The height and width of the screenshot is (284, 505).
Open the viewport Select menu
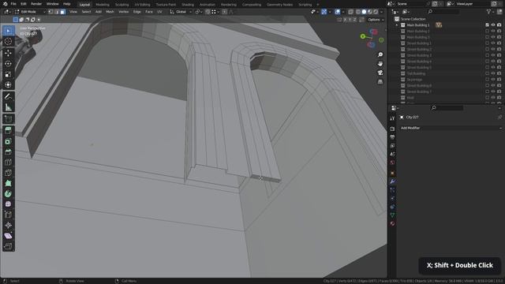[86, 12]
